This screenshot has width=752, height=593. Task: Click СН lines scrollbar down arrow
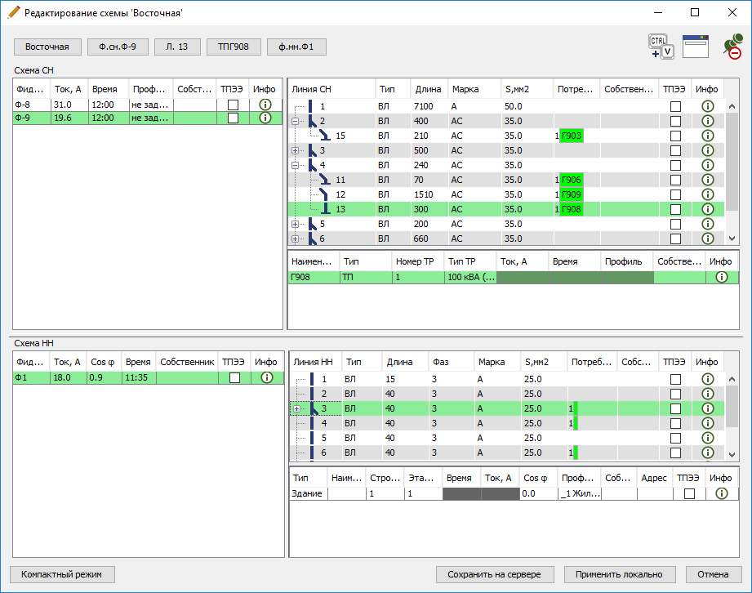click(732, 238)
